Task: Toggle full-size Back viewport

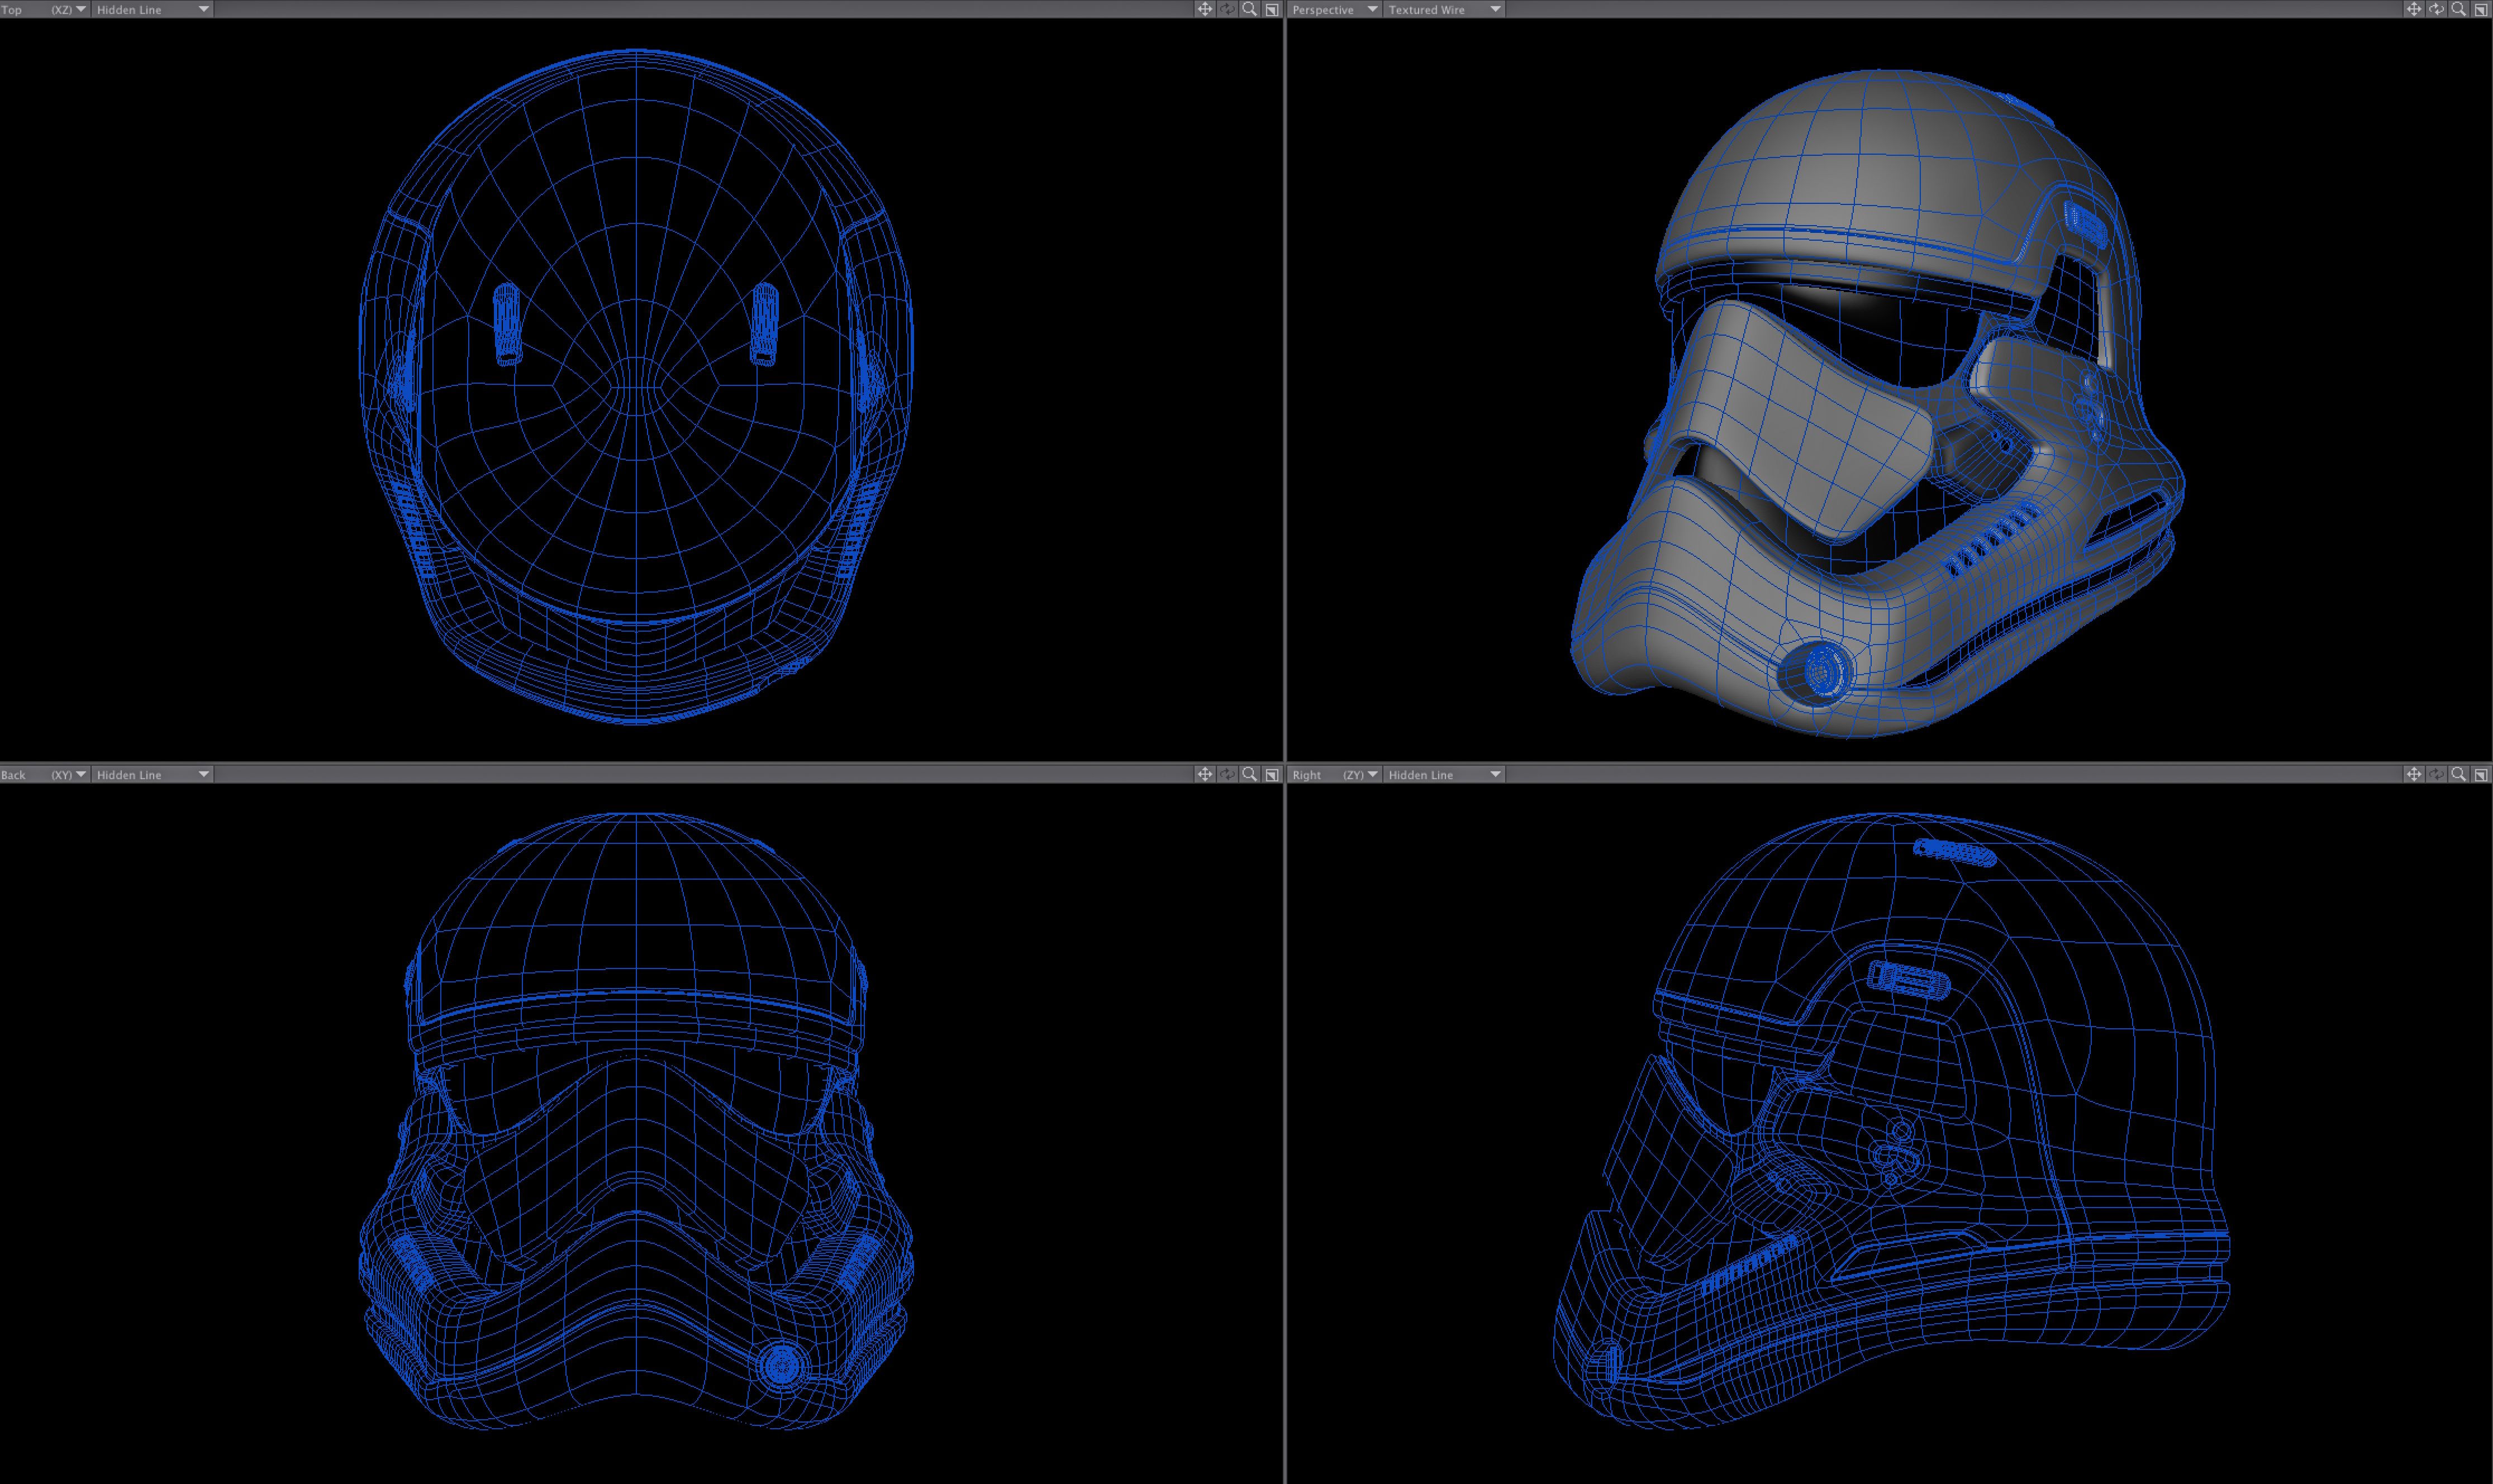Action: point(1273,774)
